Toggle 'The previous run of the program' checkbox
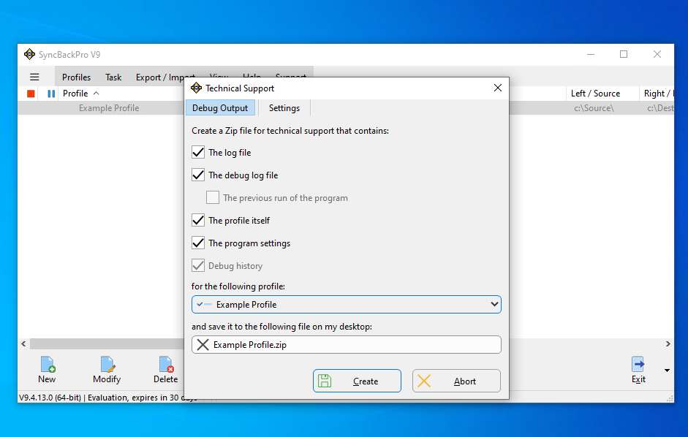688x437 pixels. (x=213, y=197)
